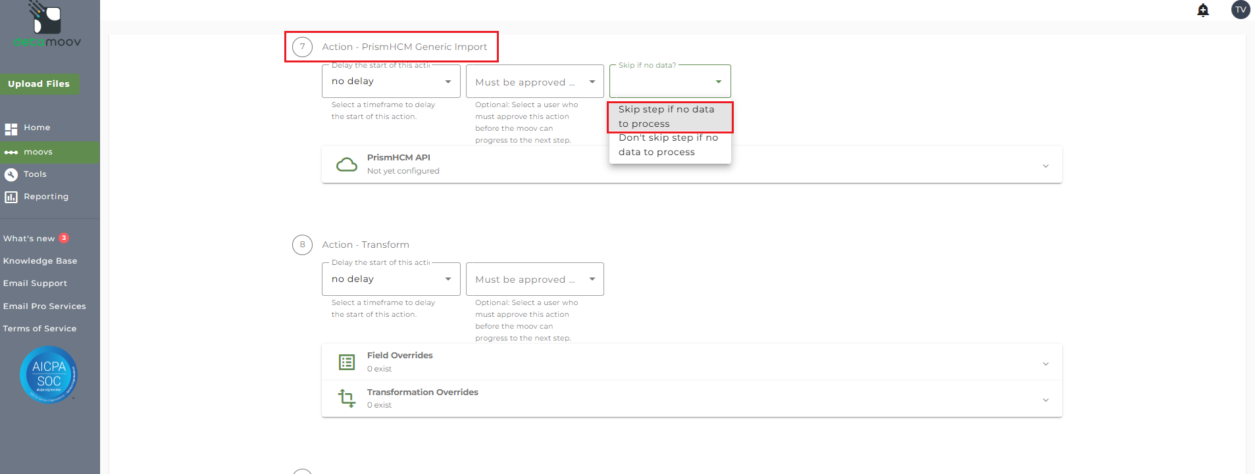The height and width of the screenshot is (474, 1255).
Task: Click the Transformation Overrides crop icon
Action: tap(347, 398)
